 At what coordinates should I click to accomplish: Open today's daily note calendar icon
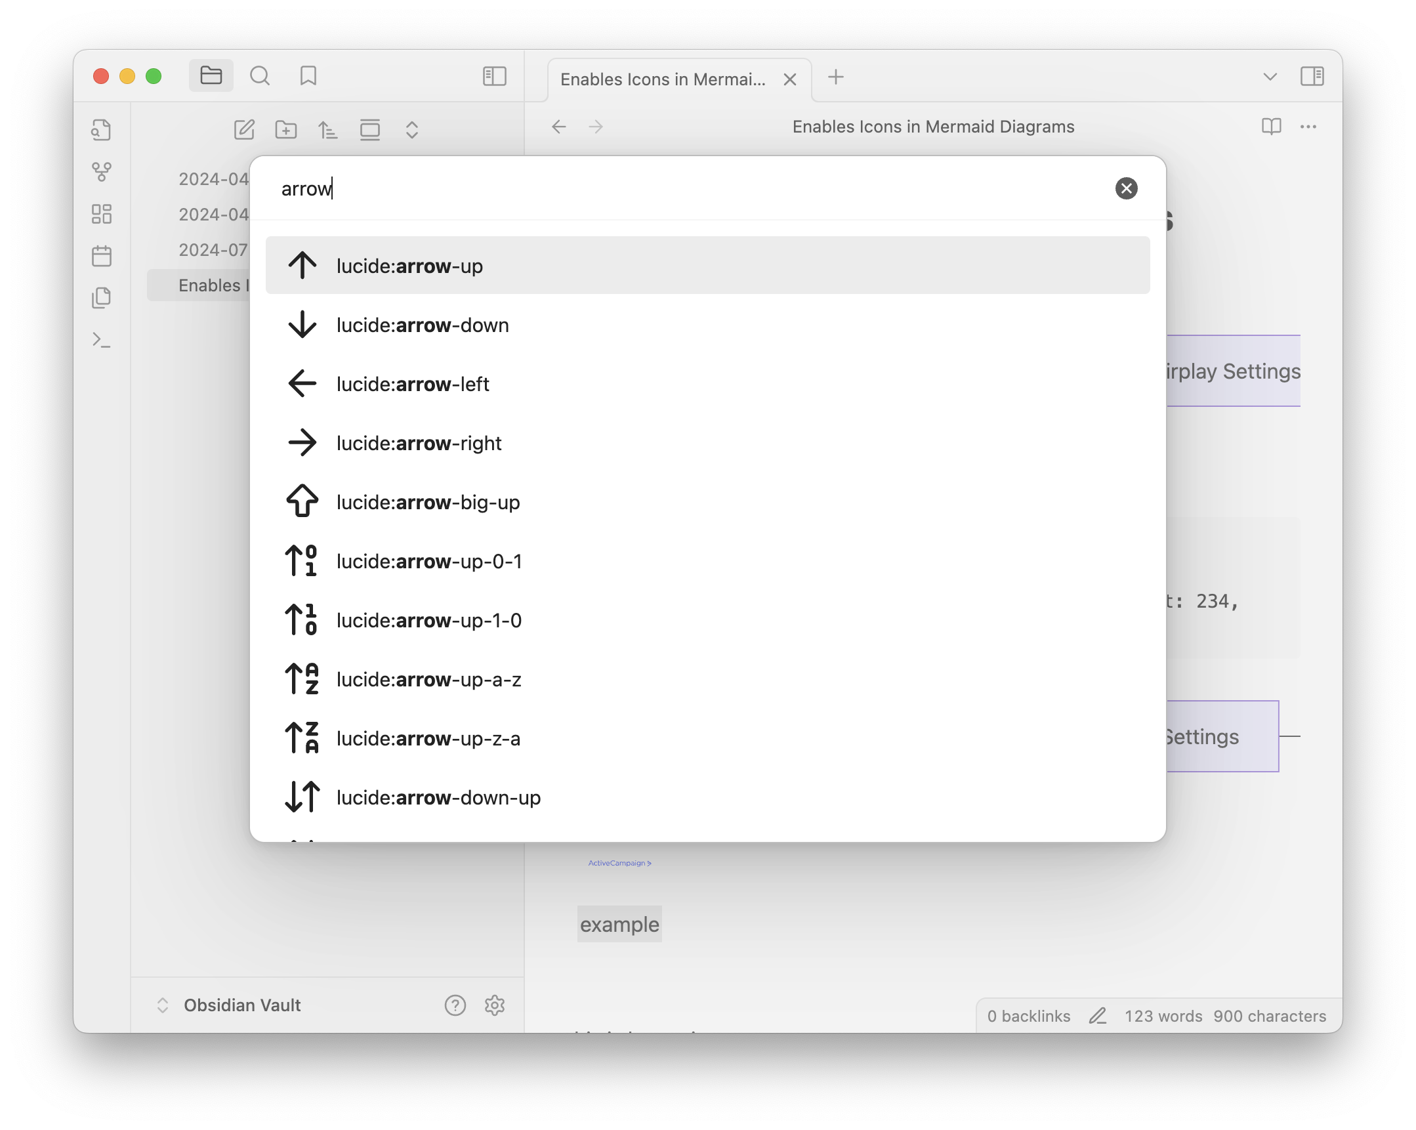coord(101,255)
